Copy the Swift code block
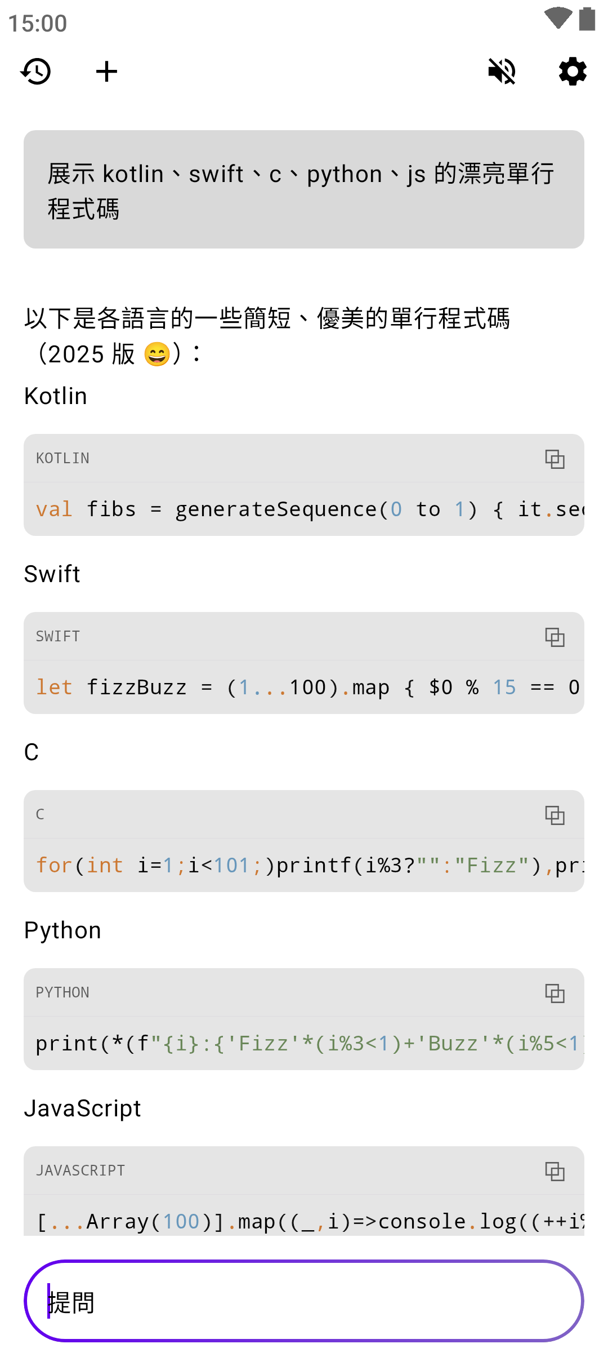Screen dimensions: 608x1366 coord(555,637)
